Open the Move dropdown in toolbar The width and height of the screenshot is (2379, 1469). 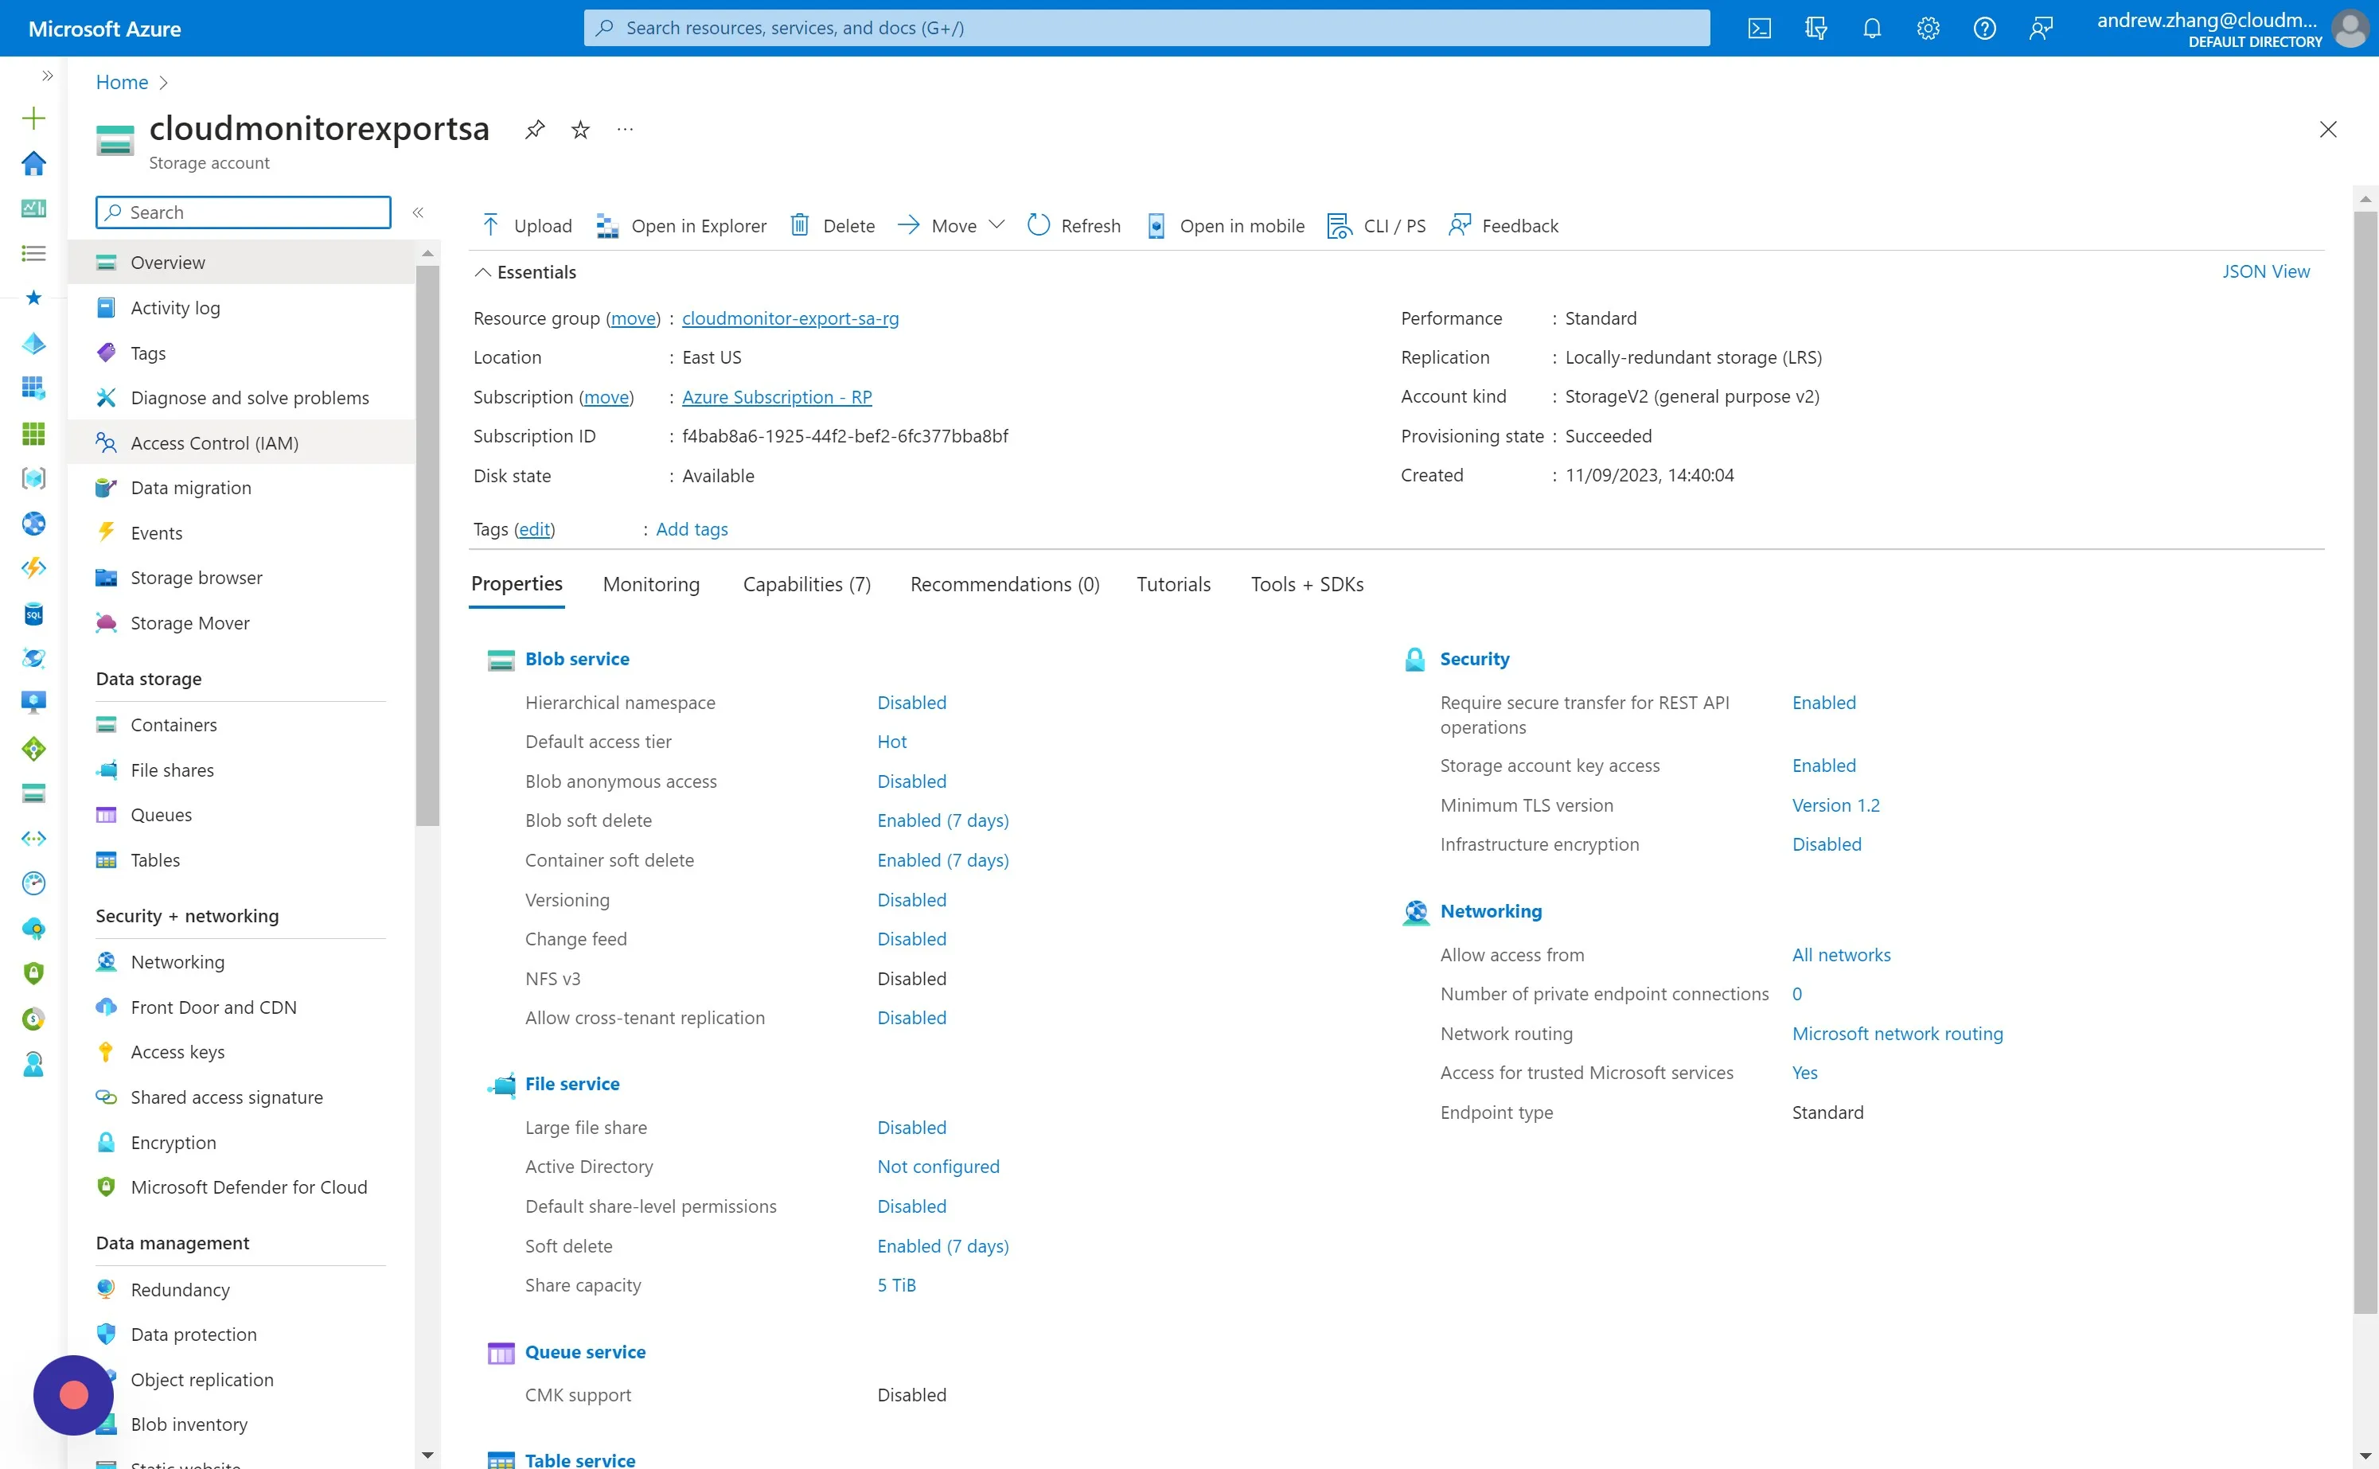click(x=950, y=225)
